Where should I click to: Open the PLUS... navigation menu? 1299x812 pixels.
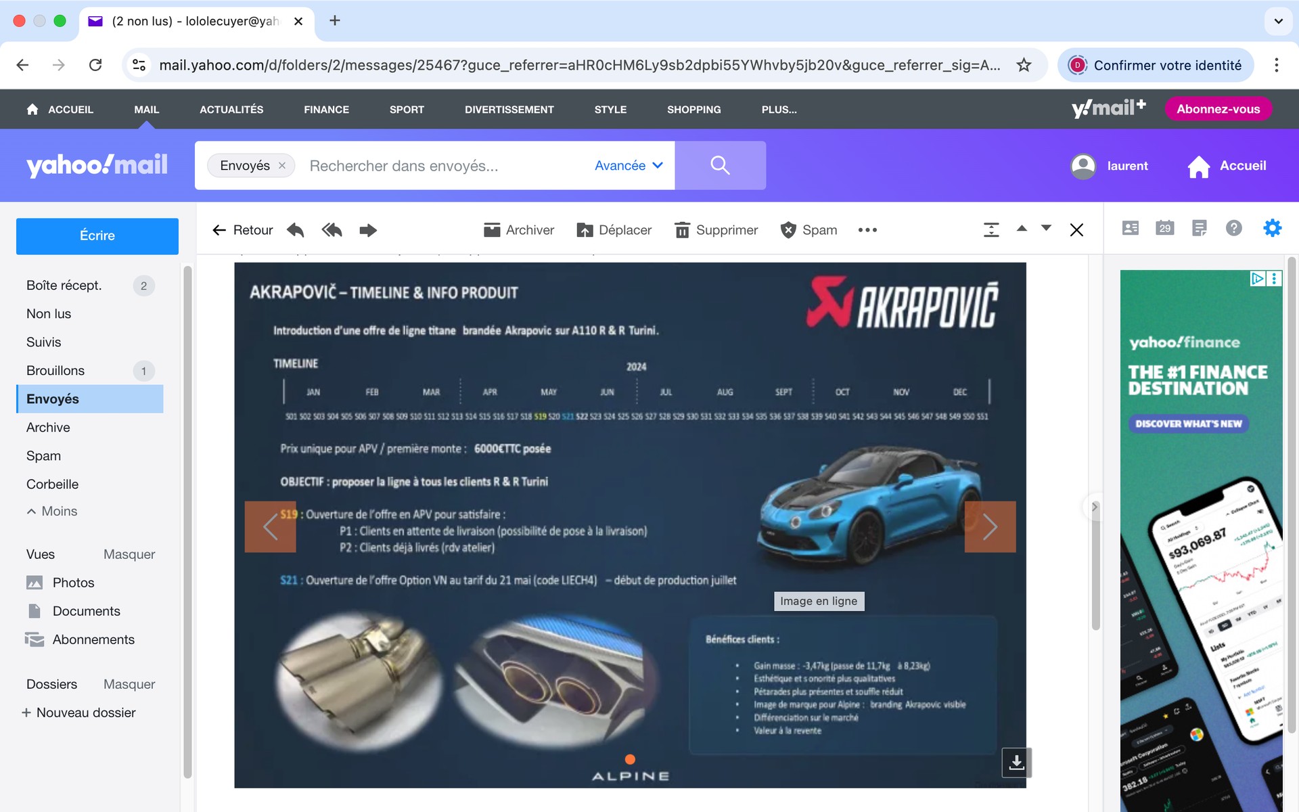pos(779,110)
